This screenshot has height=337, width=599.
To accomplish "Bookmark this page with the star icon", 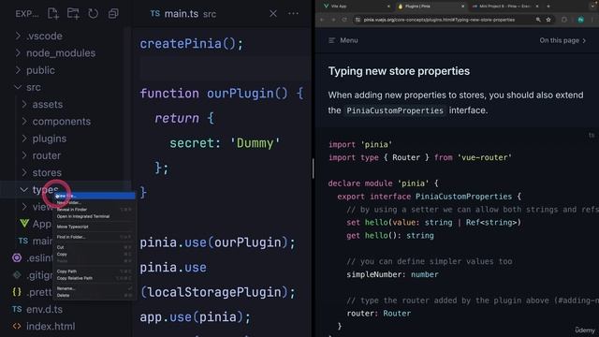I will point(548,20).
